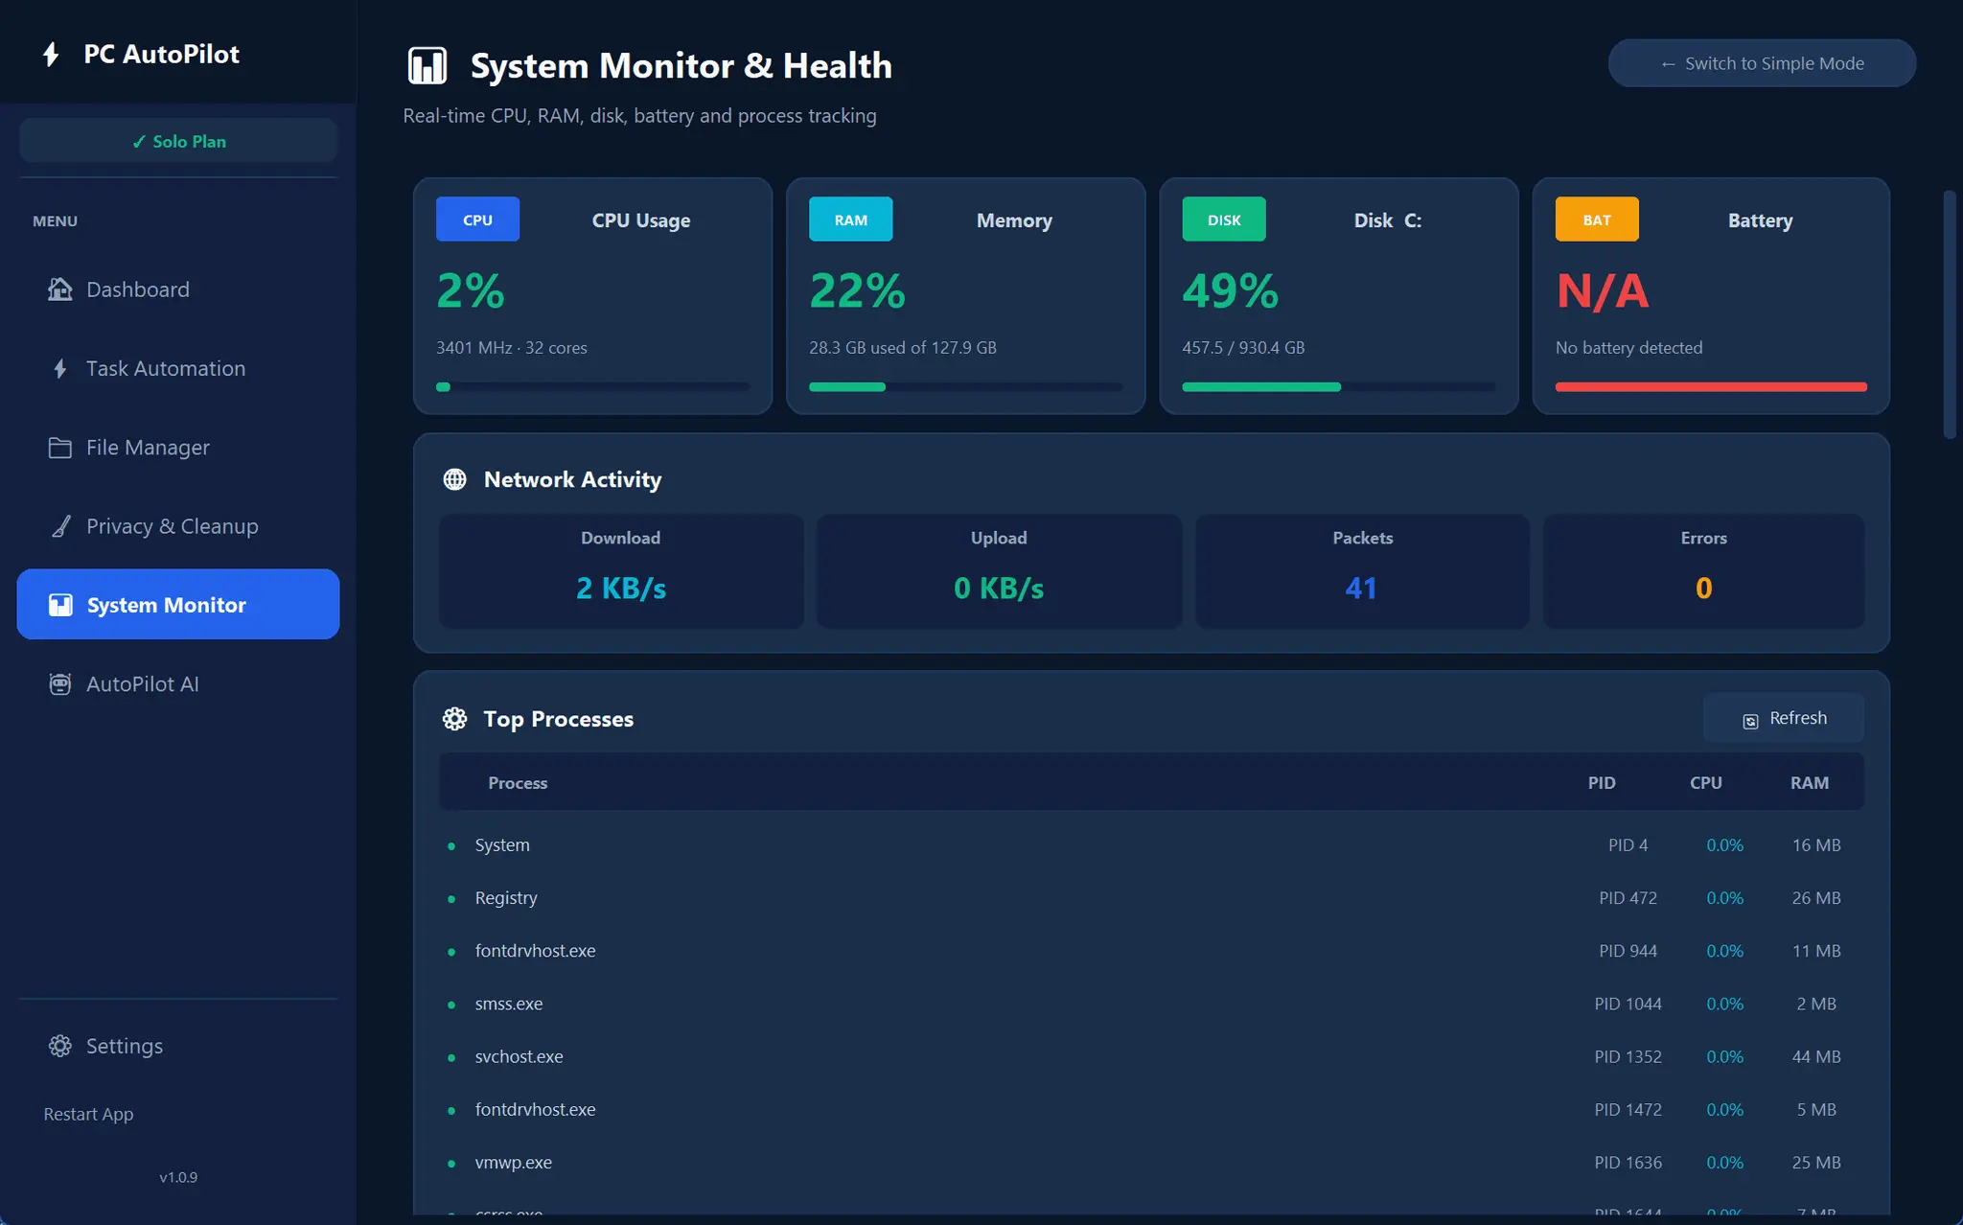Click the cyan RAM badge
This screenshot has width=1963, height=1225.
point(850,220)
